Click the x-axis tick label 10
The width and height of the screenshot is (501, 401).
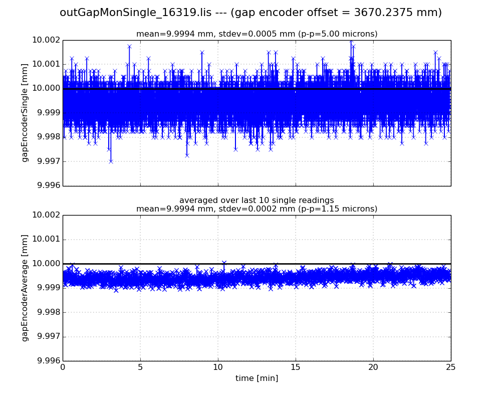click(x=218, y=367)
